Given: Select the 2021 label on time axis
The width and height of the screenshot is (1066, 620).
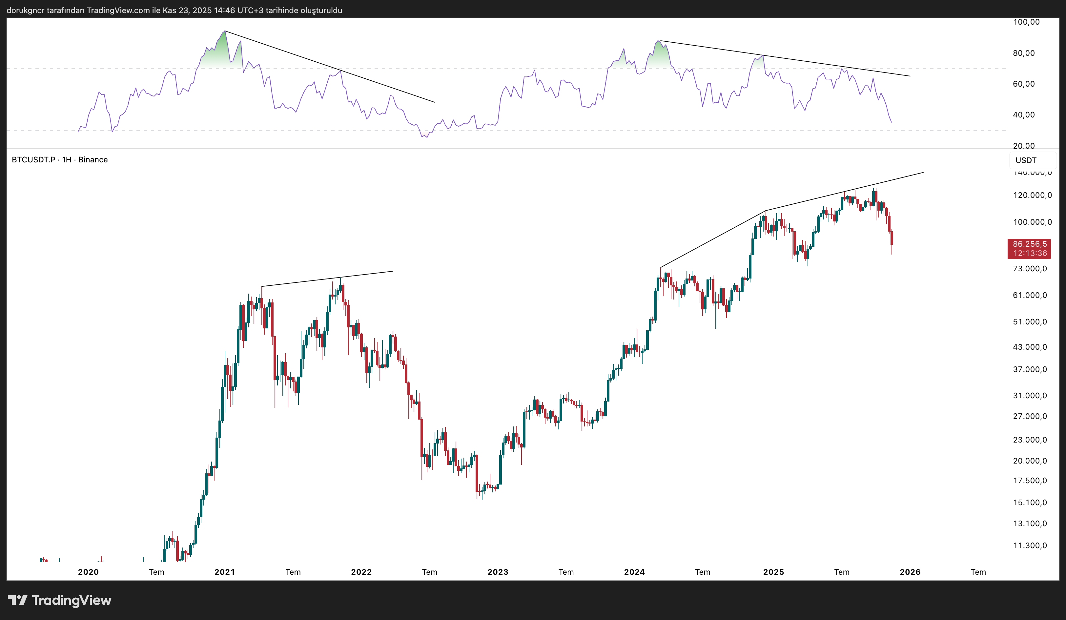Looking at the screenshot, I should (x=225, y=572).
